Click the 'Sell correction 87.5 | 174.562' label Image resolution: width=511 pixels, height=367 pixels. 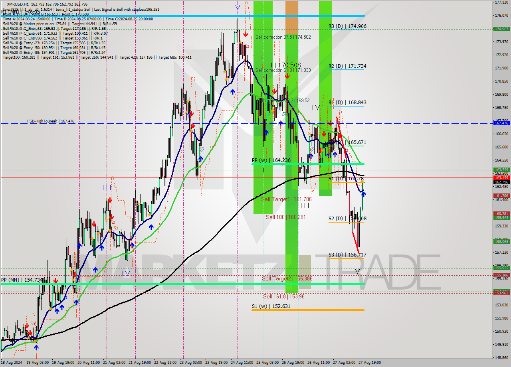(x=283, y=37)
